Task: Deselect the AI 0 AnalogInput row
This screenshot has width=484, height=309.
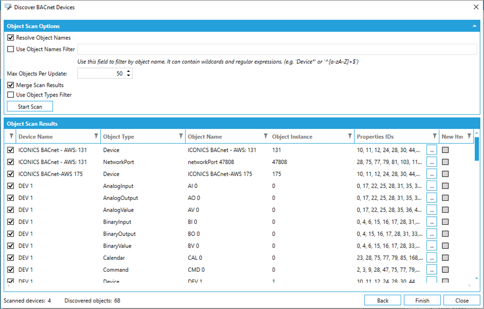Action: (10, 186)
